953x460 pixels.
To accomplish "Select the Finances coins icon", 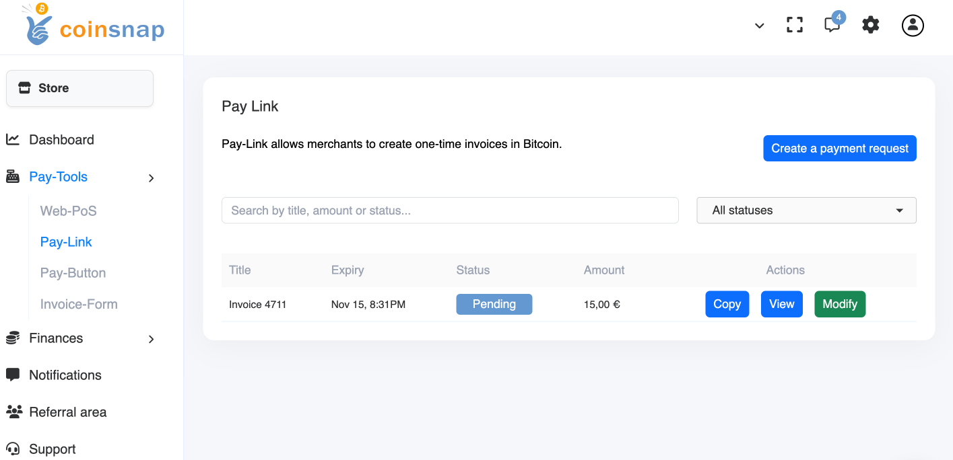I will pos(13,338).
